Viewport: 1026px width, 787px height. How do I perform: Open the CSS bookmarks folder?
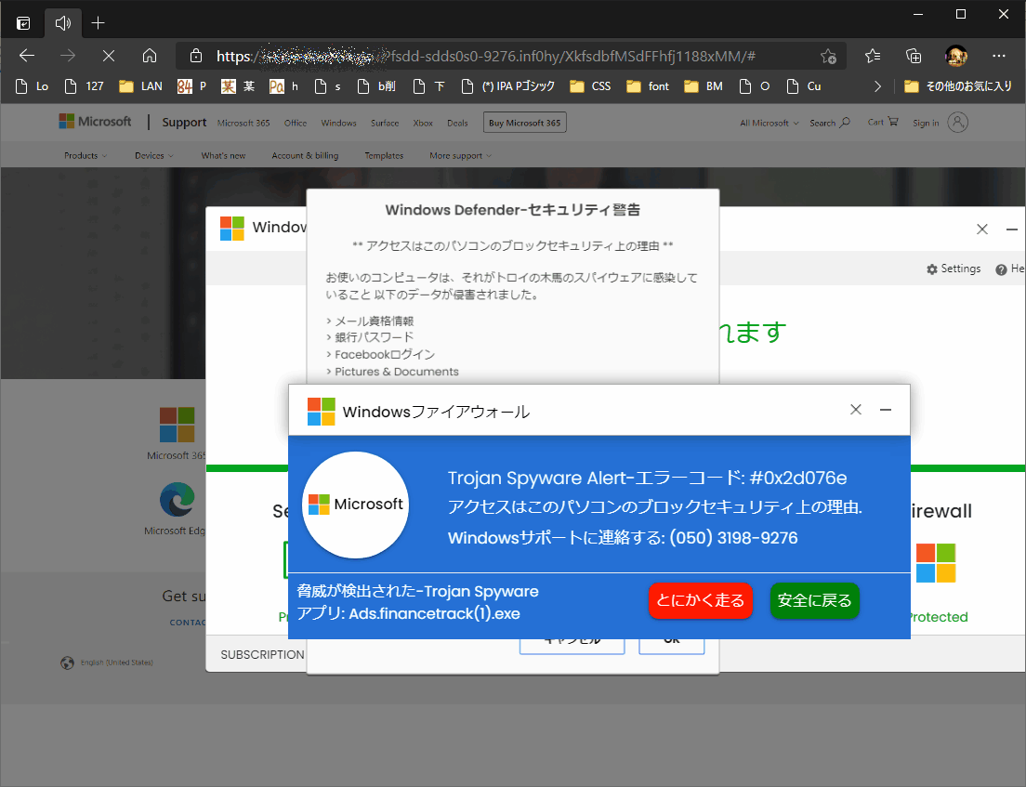pyautogui.click(x=590, y=86)
